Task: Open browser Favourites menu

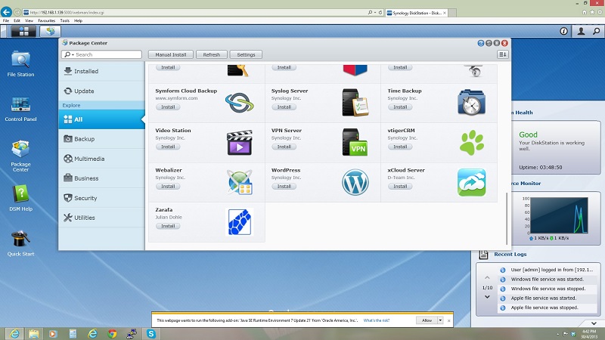Action: tap(46, 20)
